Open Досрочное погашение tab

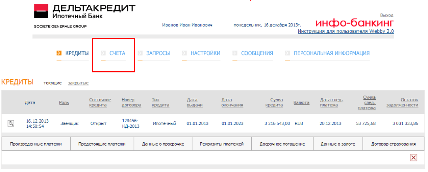tap(282, 144)
